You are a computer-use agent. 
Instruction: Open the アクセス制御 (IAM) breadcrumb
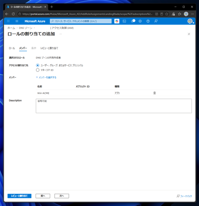(x=62, y=28)
